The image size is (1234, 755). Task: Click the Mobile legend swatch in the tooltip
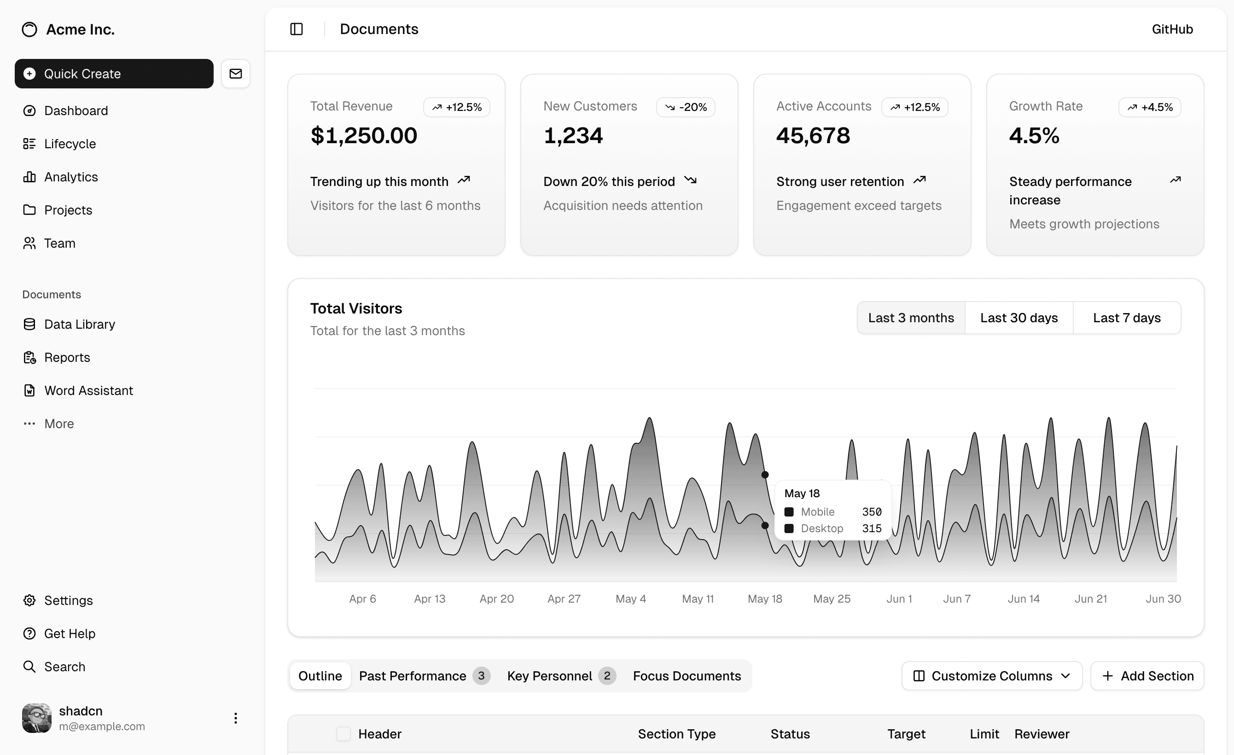pyautogui.click(x=789, y=511)
